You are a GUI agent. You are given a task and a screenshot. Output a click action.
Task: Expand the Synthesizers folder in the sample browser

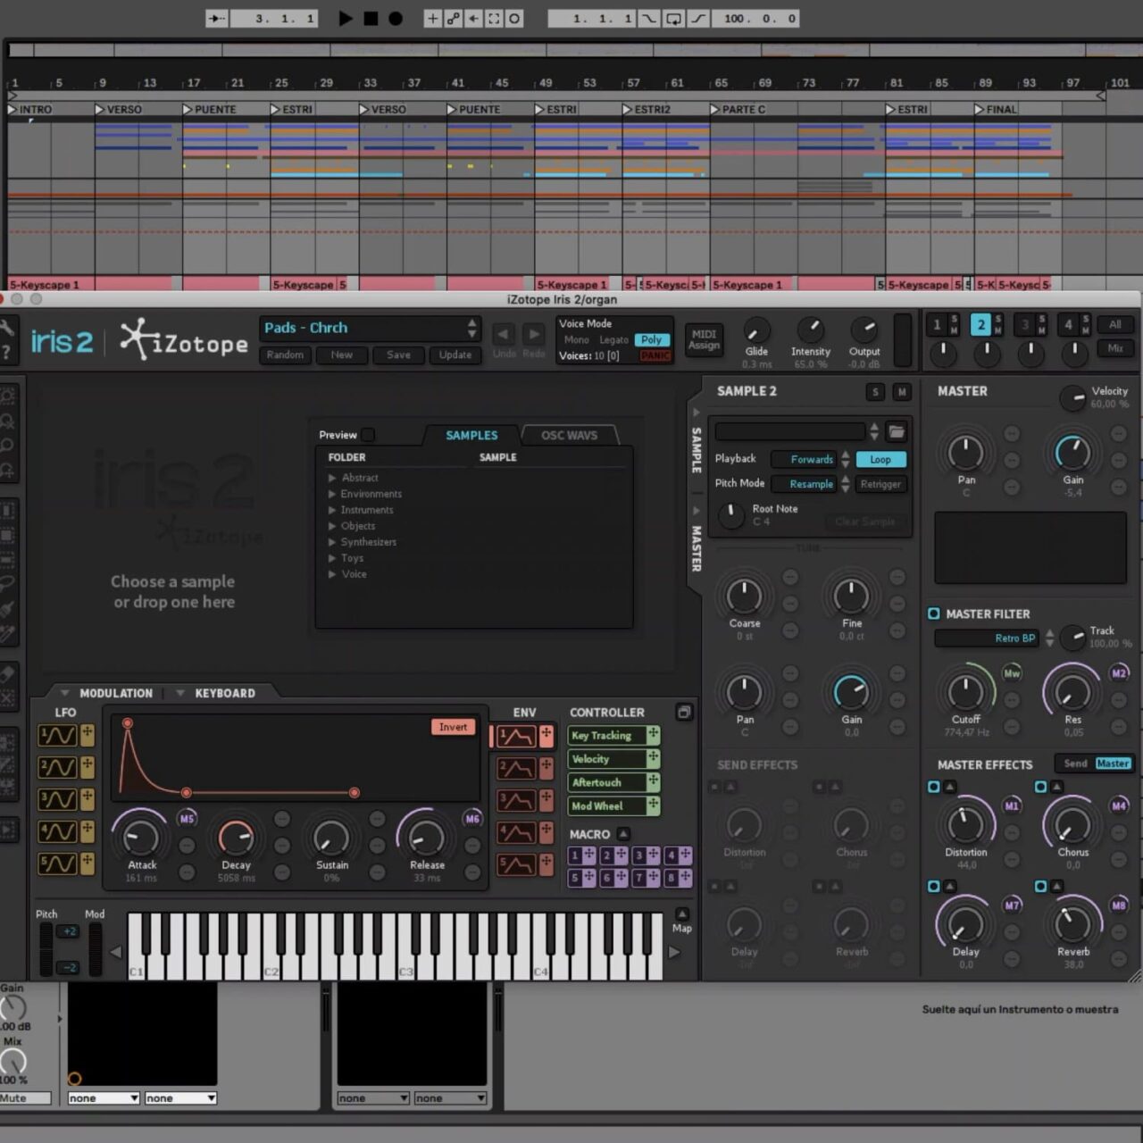pyautogui.click(x=368, y=542)
